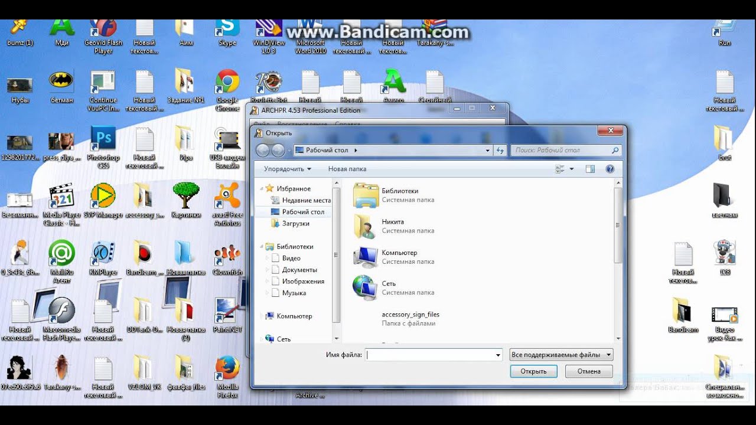Select the Никита user folder icon
Screen dimensions: 756x425
pos(366,226)
